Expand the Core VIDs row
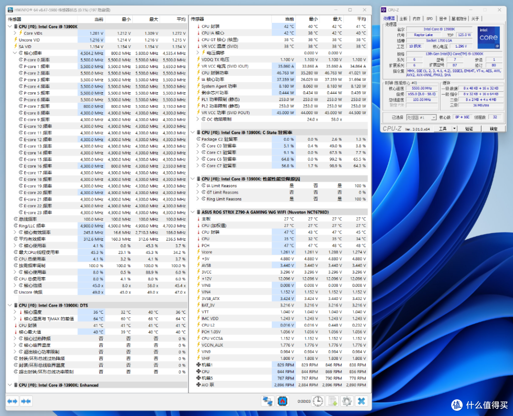 pos(15,33)
